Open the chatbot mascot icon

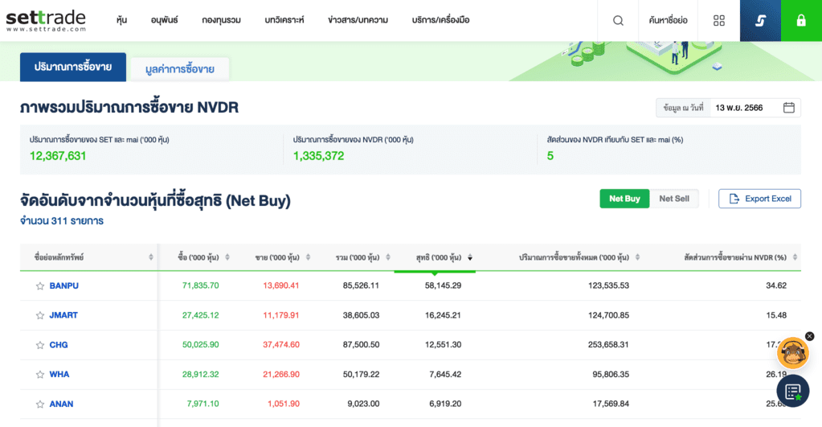click(792, 354)
